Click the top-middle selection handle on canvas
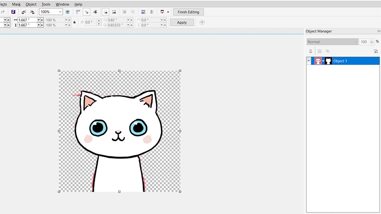The image size is (381, 214). [120, 71]
